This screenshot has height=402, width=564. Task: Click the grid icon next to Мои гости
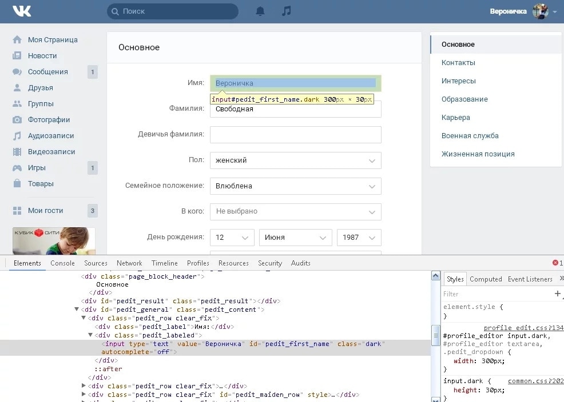pyautogui.click(x=17, y=211)
